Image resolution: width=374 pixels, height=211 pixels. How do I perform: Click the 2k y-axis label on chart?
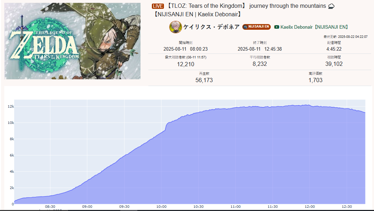(12, 188)
